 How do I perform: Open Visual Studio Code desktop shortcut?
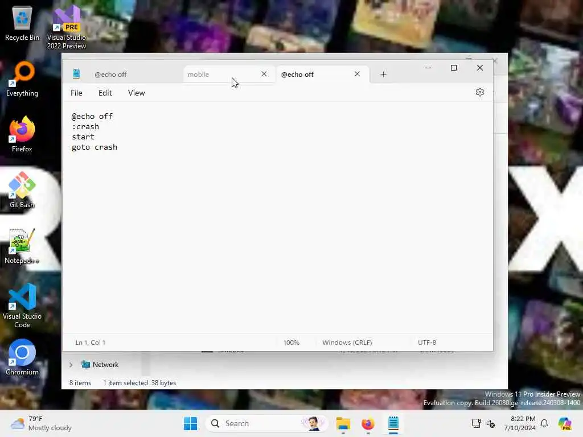click(x=22, y=306)
